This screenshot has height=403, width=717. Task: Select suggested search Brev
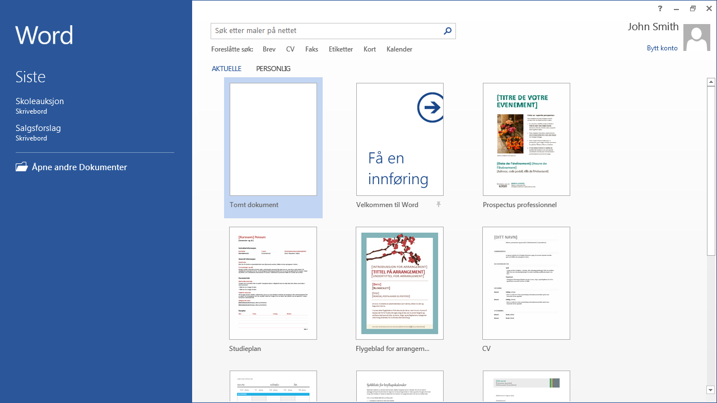(269, 49)
